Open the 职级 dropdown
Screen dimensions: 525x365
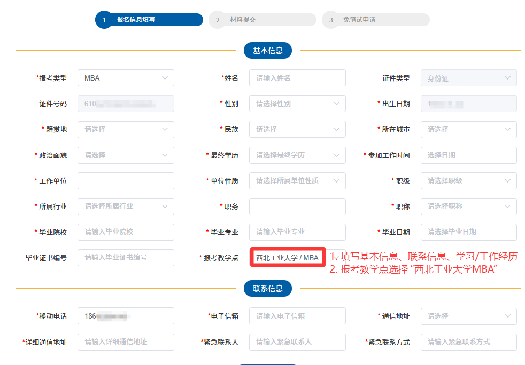468,180
